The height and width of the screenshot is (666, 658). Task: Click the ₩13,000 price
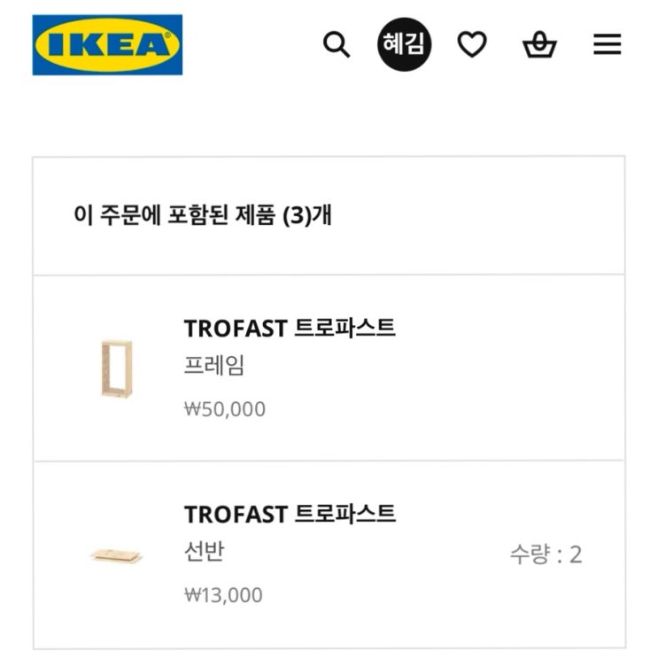pos(223,595)
